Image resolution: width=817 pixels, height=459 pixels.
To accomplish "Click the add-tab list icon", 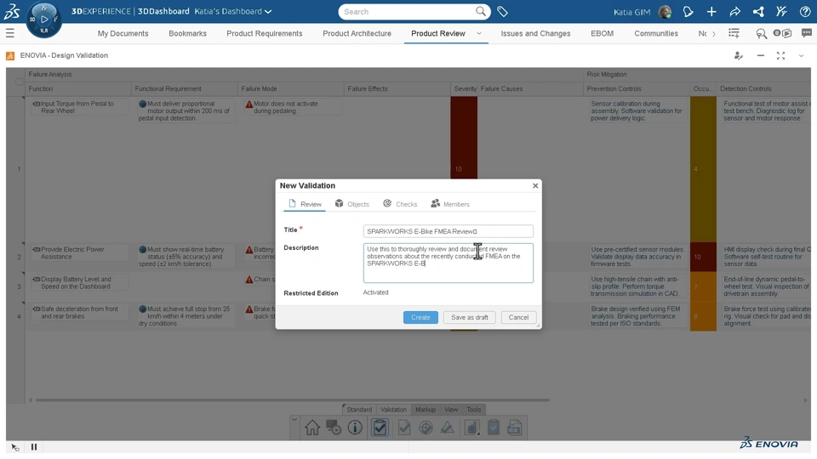I will click(x=734, y=33).
